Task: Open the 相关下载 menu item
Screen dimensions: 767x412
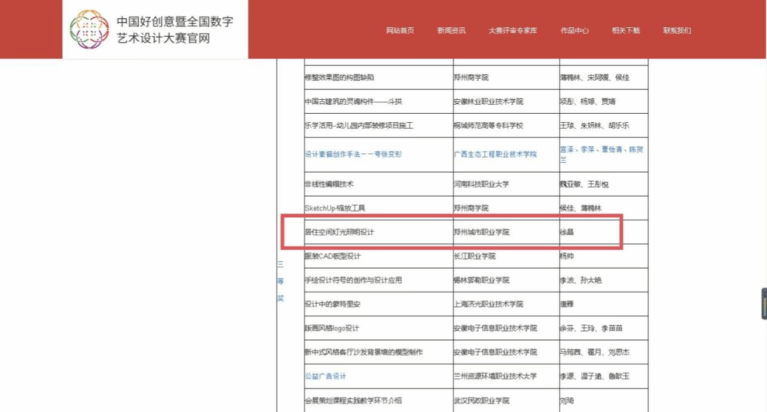Action: point(626,31)
